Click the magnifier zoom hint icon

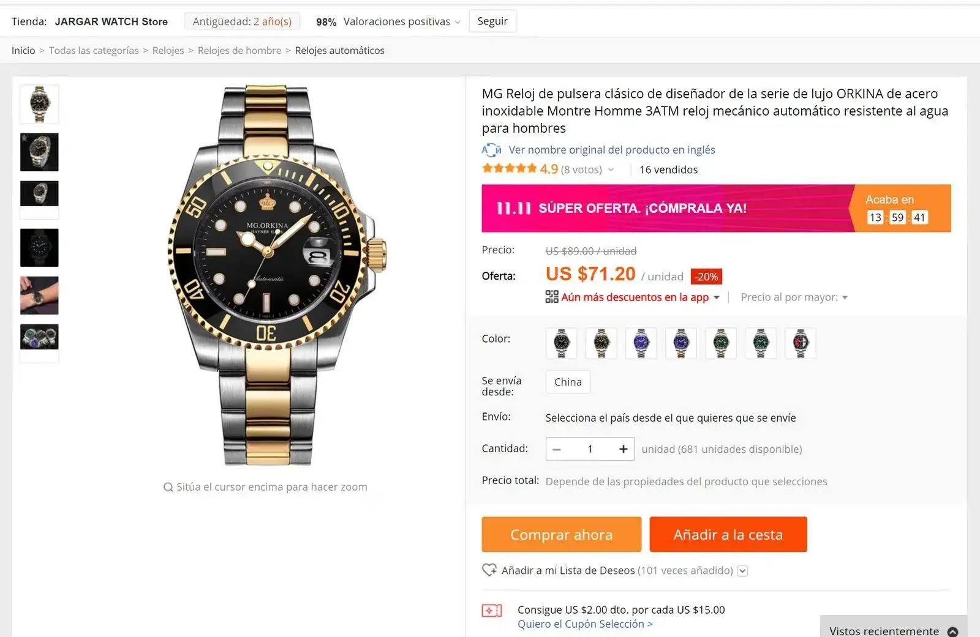click(168, 487)
